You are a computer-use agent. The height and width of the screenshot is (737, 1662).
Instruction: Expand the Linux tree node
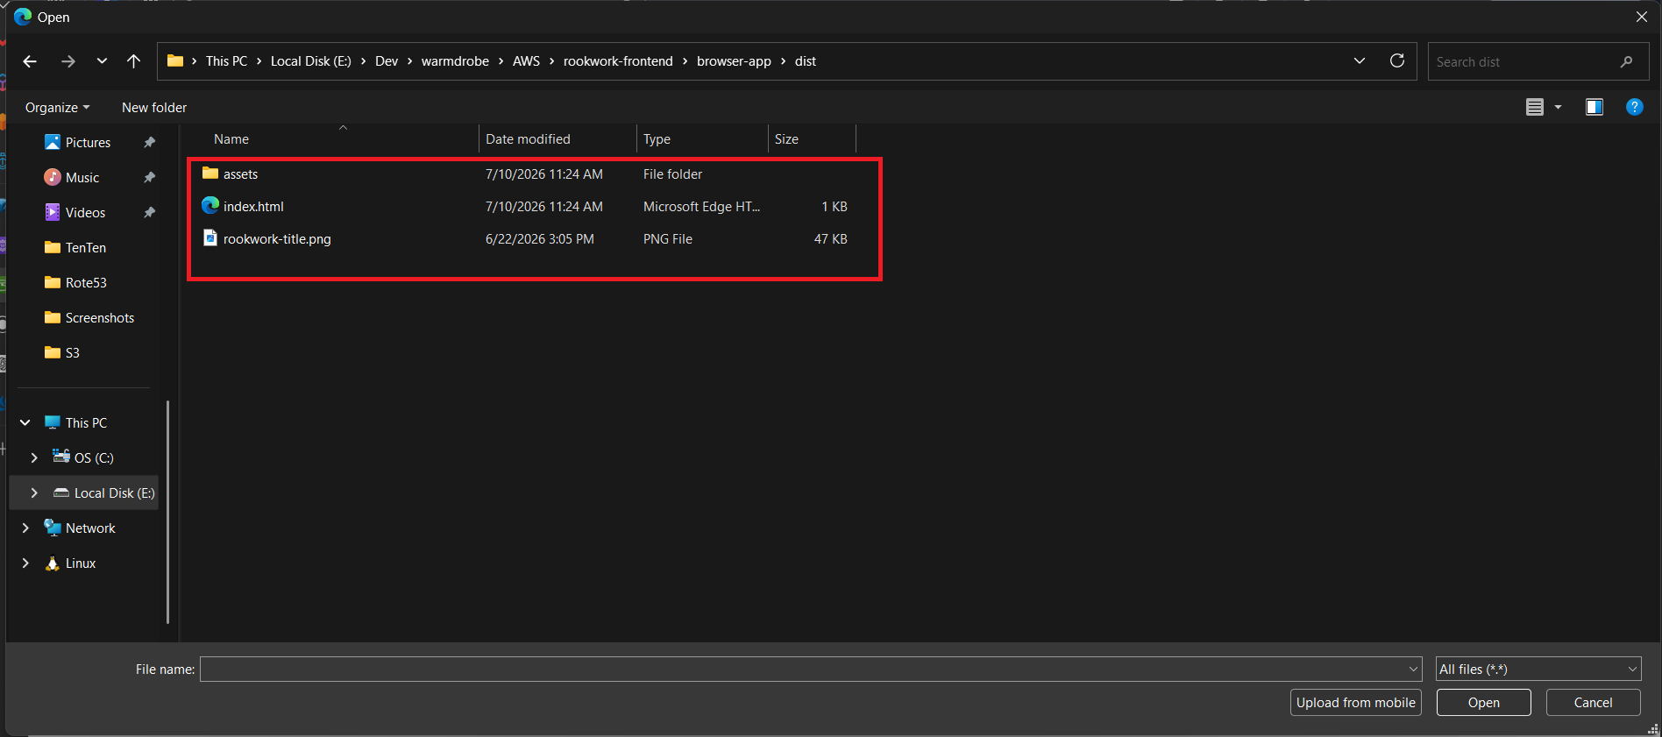(25, 563)
